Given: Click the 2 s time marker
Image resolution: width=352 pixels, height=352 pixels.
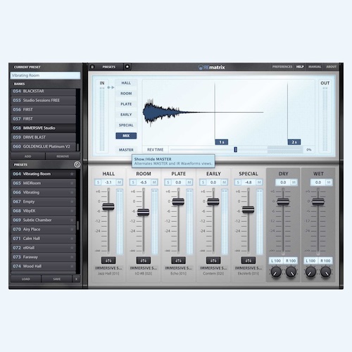Looking at the screenshot, I should [294, 142].
